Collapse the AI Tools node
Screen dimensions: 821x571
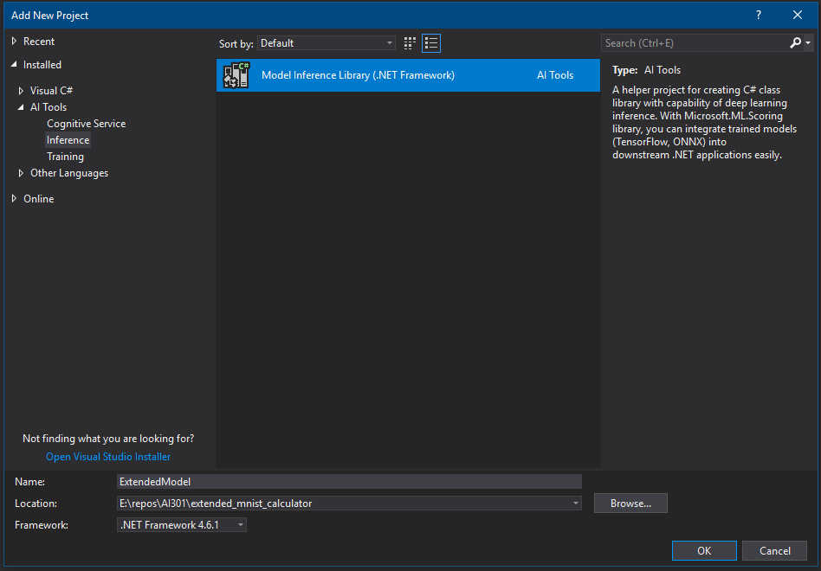[21, 106]
